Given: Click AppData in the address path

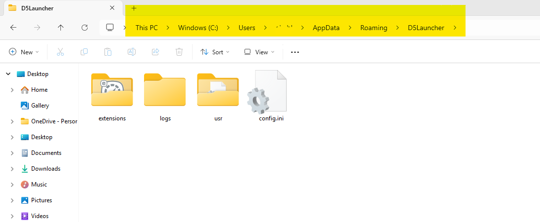Looking at the screenshot, I should pos(326,28).
